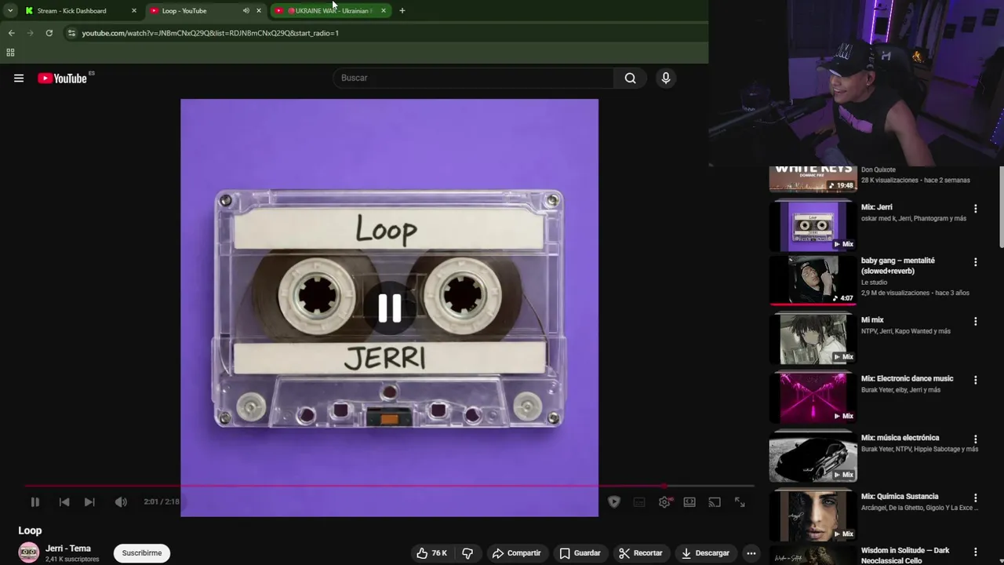This screenshot has height=565, width=1004.
Task: Open options for Mix: Química Sustancia
Action: pyautogui.click(x=975, y=498)
